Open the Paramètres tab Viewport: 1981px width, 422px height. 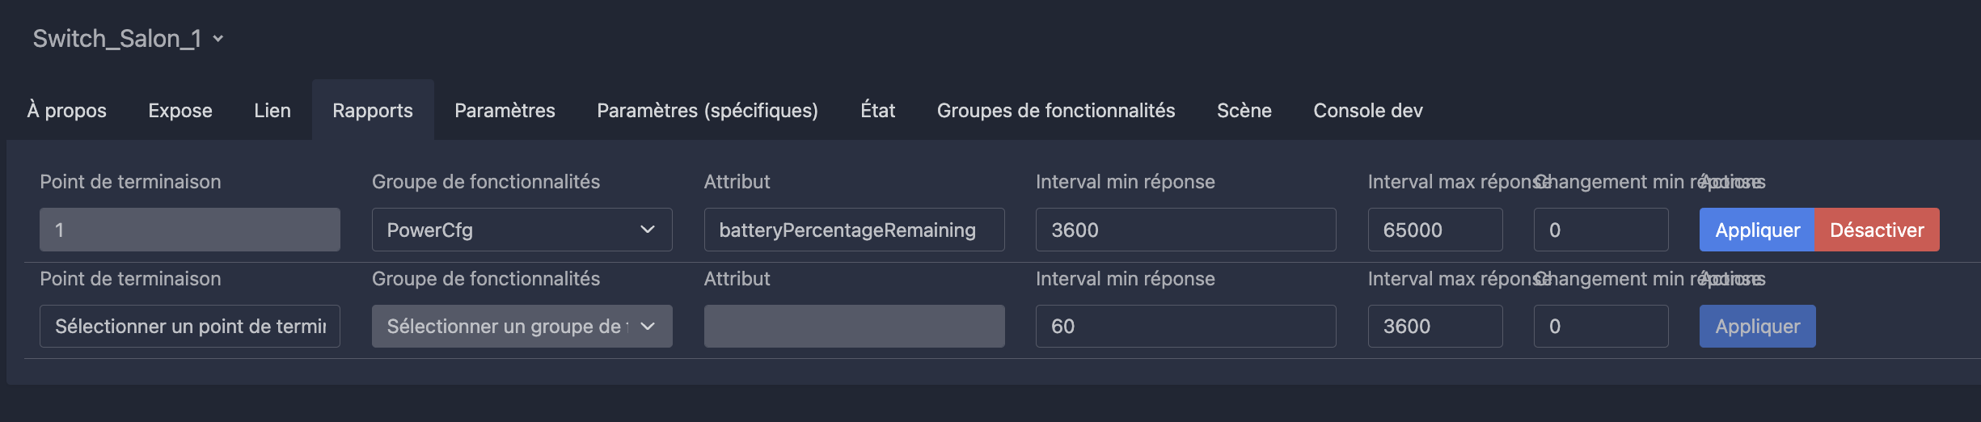(x=505, y=110)
